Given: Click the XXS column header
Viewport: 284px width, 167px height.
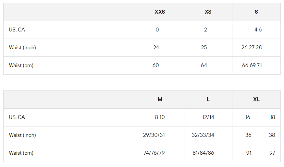Looking at the screenshot, I should 160,12.
